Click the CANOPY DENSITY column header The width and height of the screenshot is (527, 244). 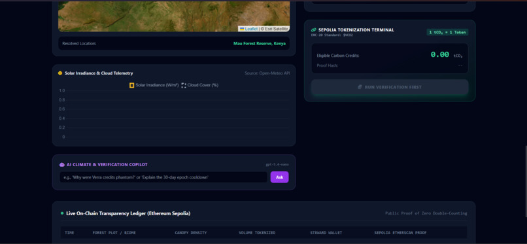click(190, 233)
